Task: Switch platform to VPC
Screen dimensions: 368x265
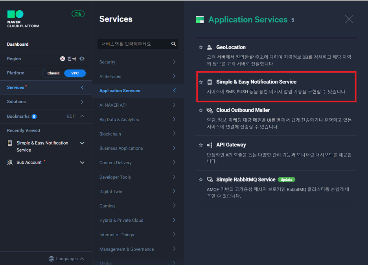Action: (75, 73)
